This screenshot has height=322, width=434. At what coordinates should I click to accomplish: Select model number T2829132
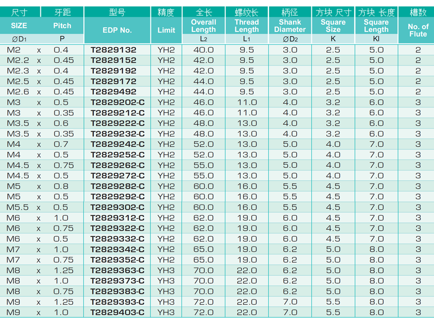click(113, 50)
